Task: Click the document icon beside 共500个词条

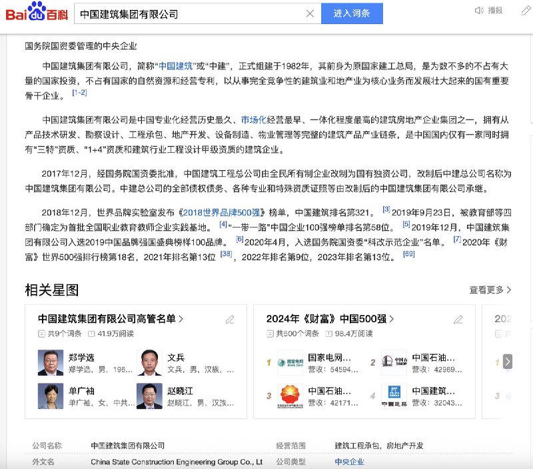Action: pos(270,334)
